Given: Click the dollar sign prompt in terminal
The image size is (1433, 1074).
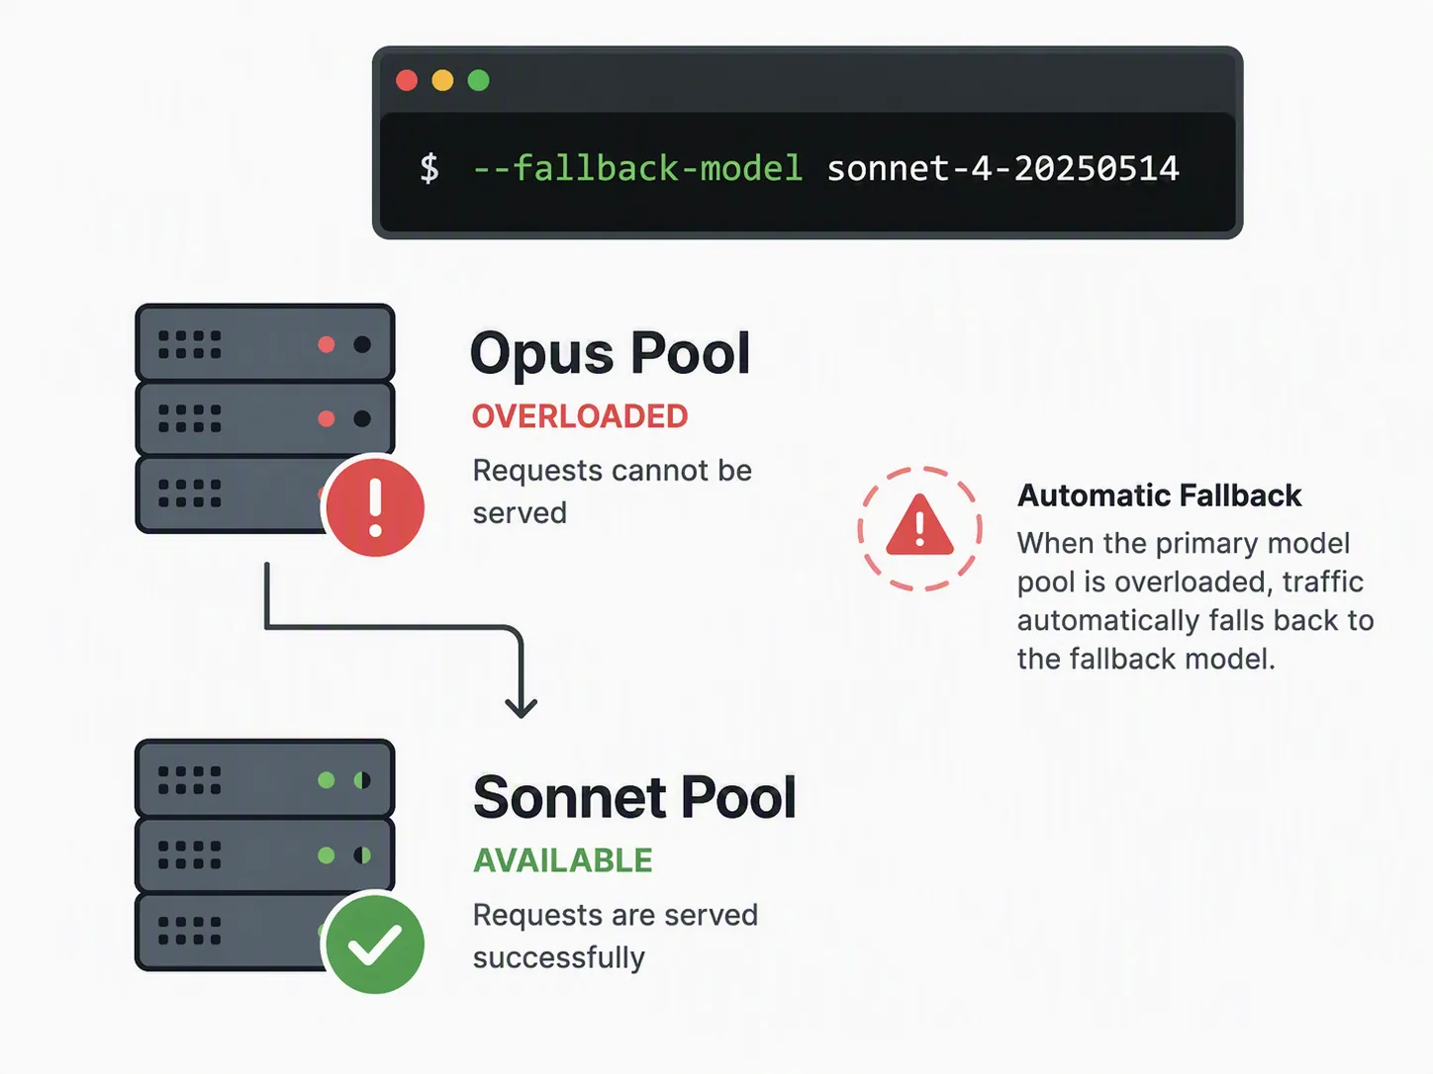Looking at the screenshot, I should 429,168.
